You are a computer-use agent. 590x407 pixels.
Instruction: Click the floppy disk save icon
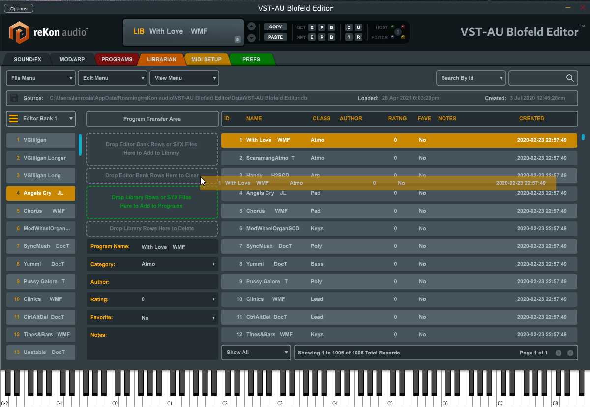(14, 98)
